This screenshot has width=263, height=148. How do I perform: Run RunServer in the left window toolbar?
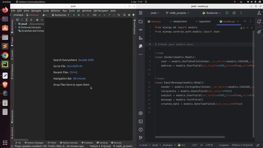[x=74, y=15]
